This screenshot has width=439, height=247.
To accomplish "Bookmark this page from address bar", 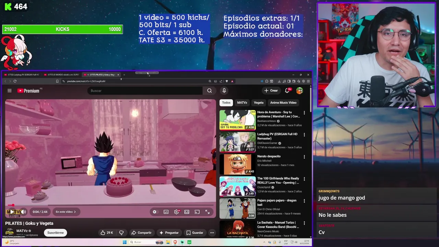I will 57,81.
